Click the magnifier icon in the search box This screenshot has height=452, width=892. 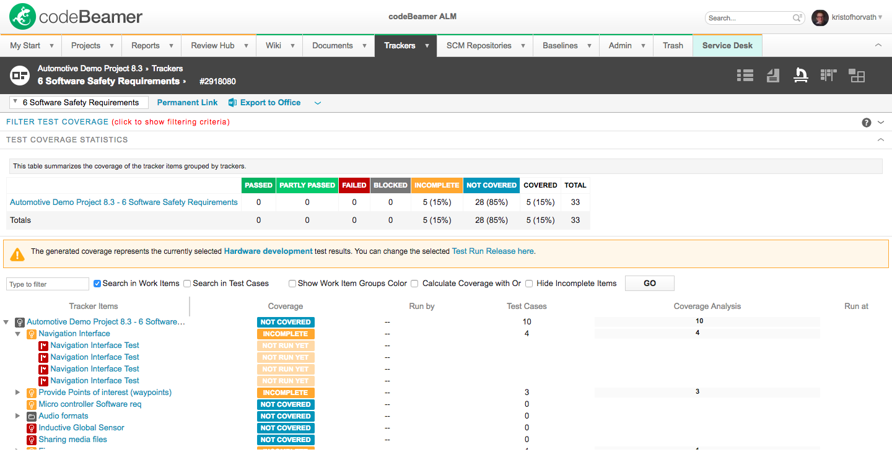[798, 18]
